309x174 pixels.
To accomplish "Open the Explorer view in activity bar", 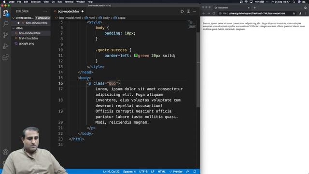I will click(x=5, y=13).
